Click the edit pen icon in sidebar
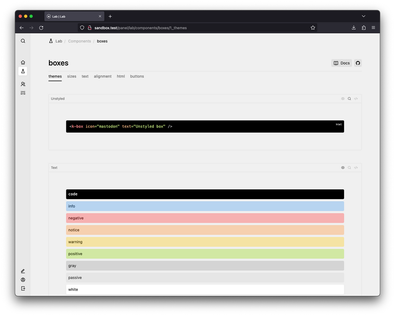 pos(23,271)
